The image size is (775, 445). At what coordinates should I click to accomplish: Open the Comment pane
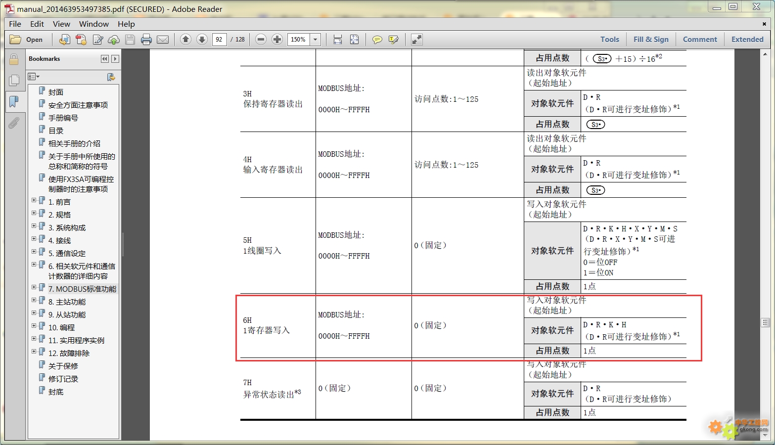click(x=700, y=40)
